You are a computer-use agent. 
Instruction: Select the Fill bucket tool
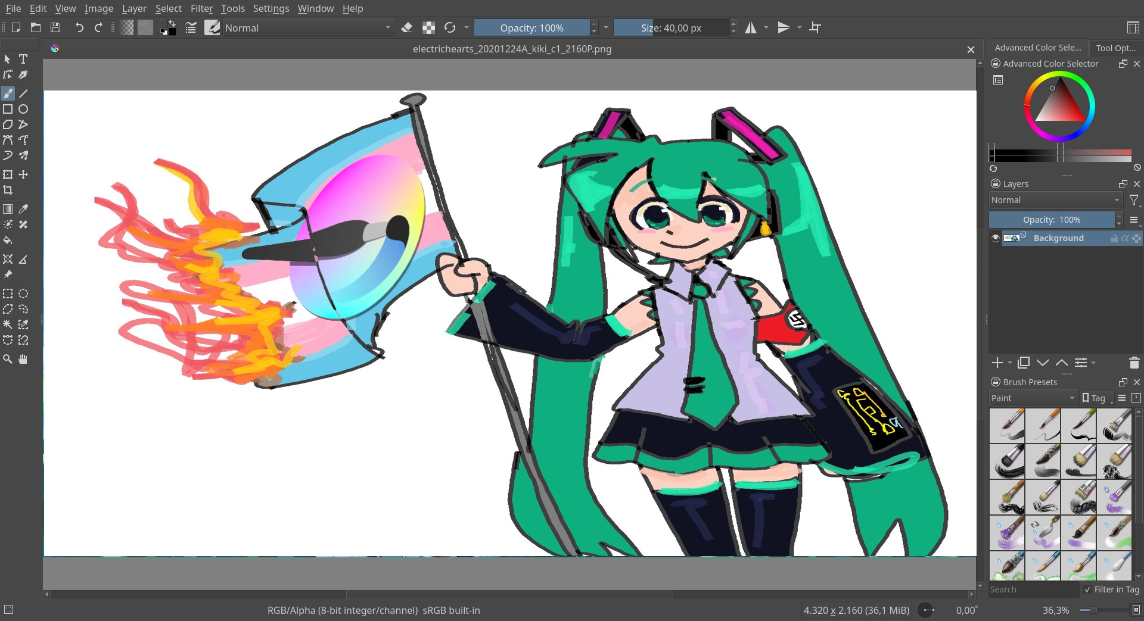tap(8, 240)
